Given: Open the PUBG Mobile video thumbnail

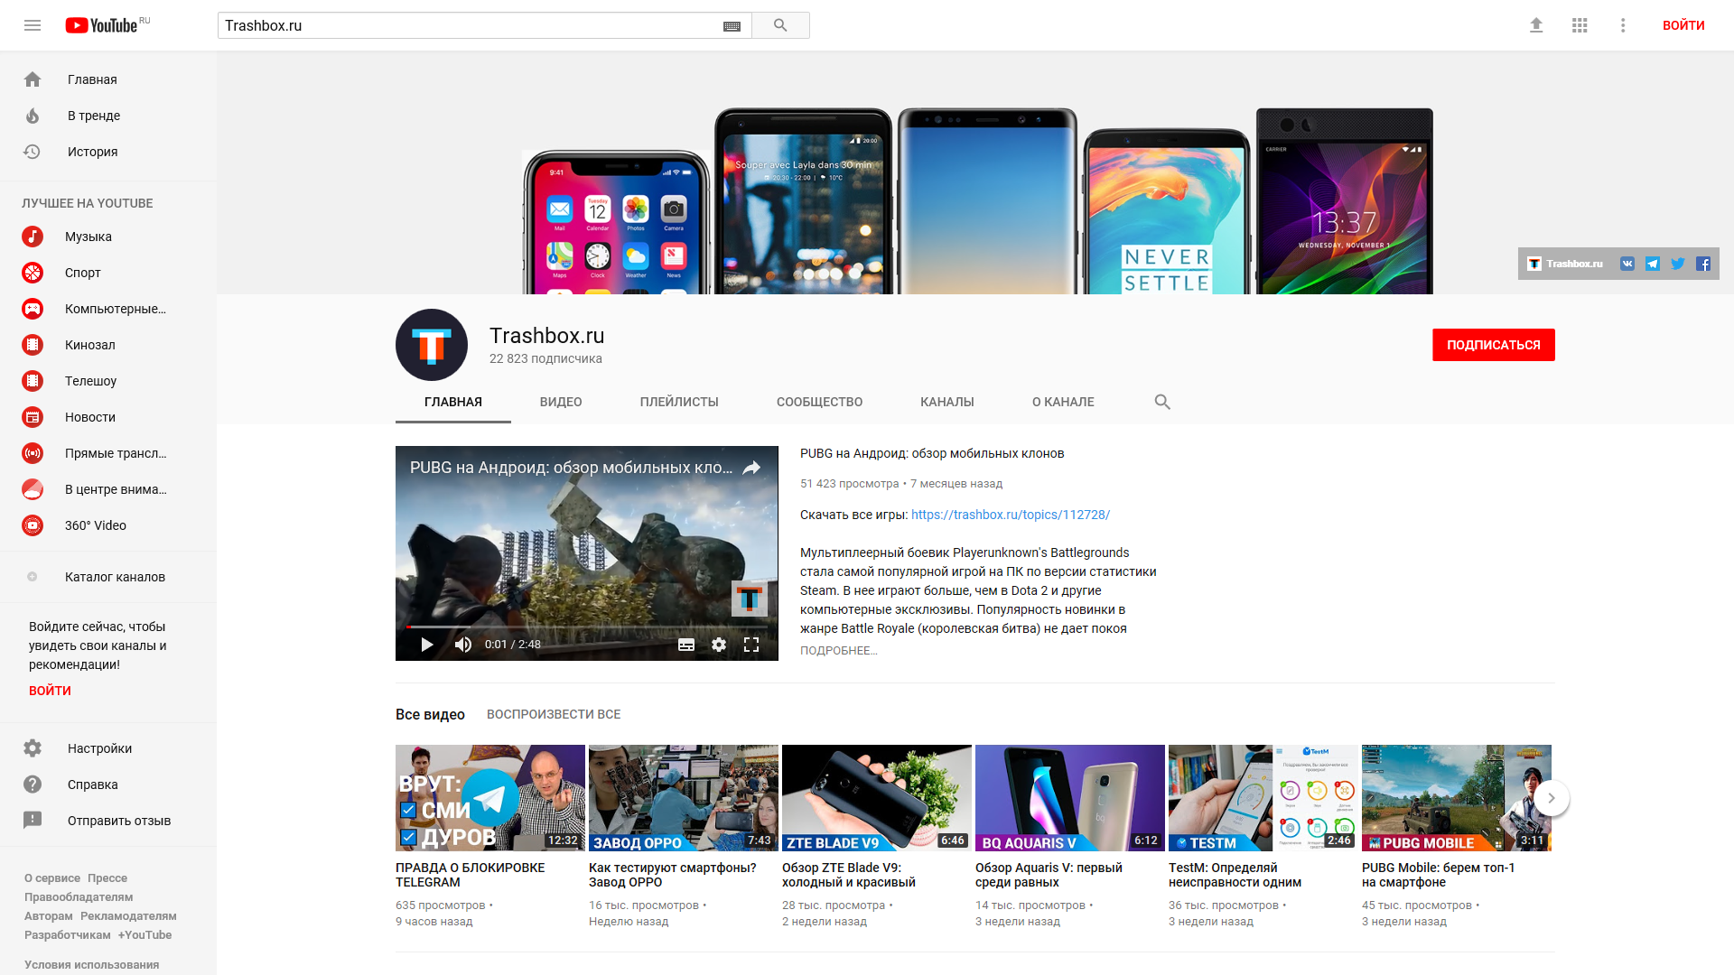Looking at the screenshot, I should click(x=1457, y=798).
